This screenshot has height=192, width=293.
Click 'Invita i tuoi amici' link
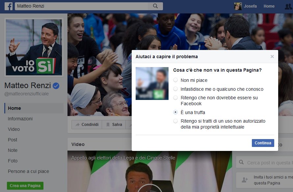tap(273, 180)
